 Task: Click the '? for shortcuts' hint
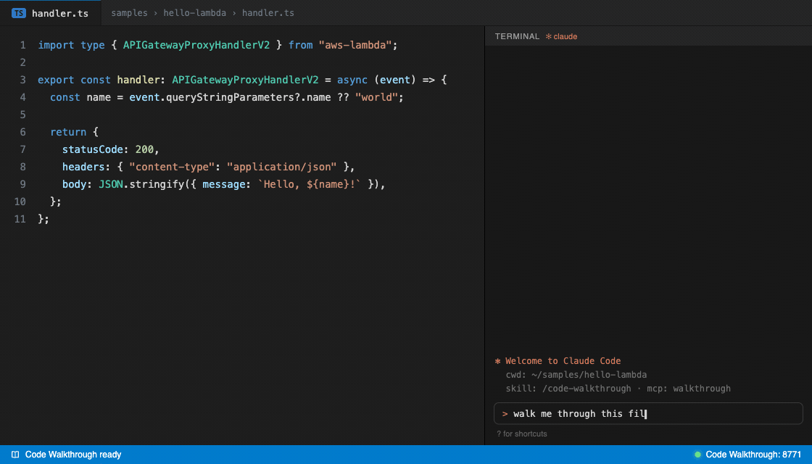(521, 434)
